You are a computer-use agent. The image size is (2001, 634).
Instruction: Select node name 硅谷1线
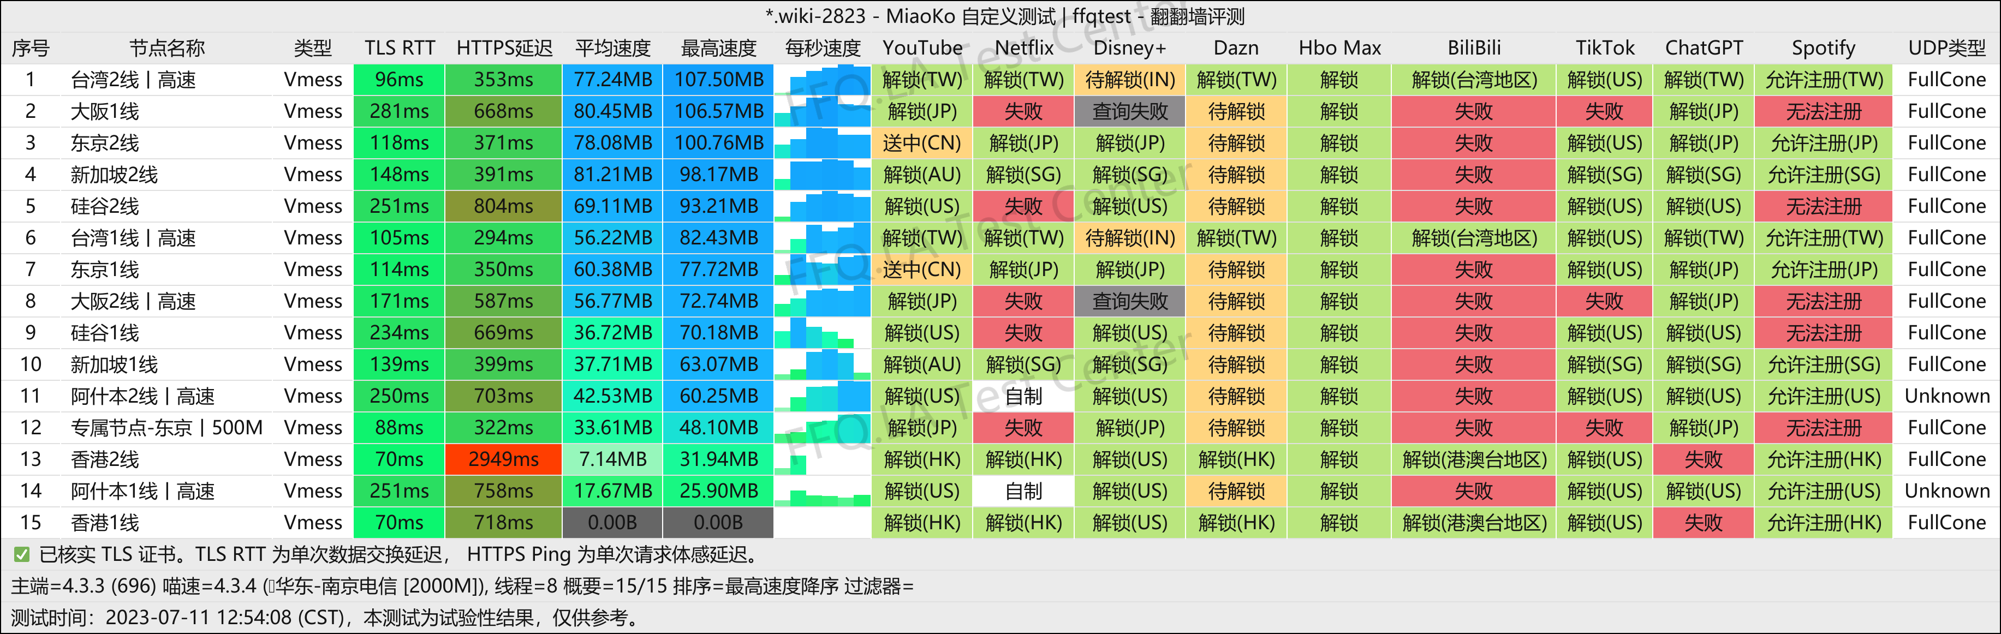pyautogui.click(x=105, y=333)
